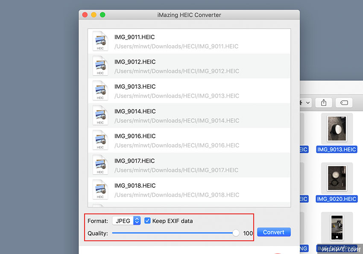Click the Share icon in Finder toolbar

(x=324, y=102)
